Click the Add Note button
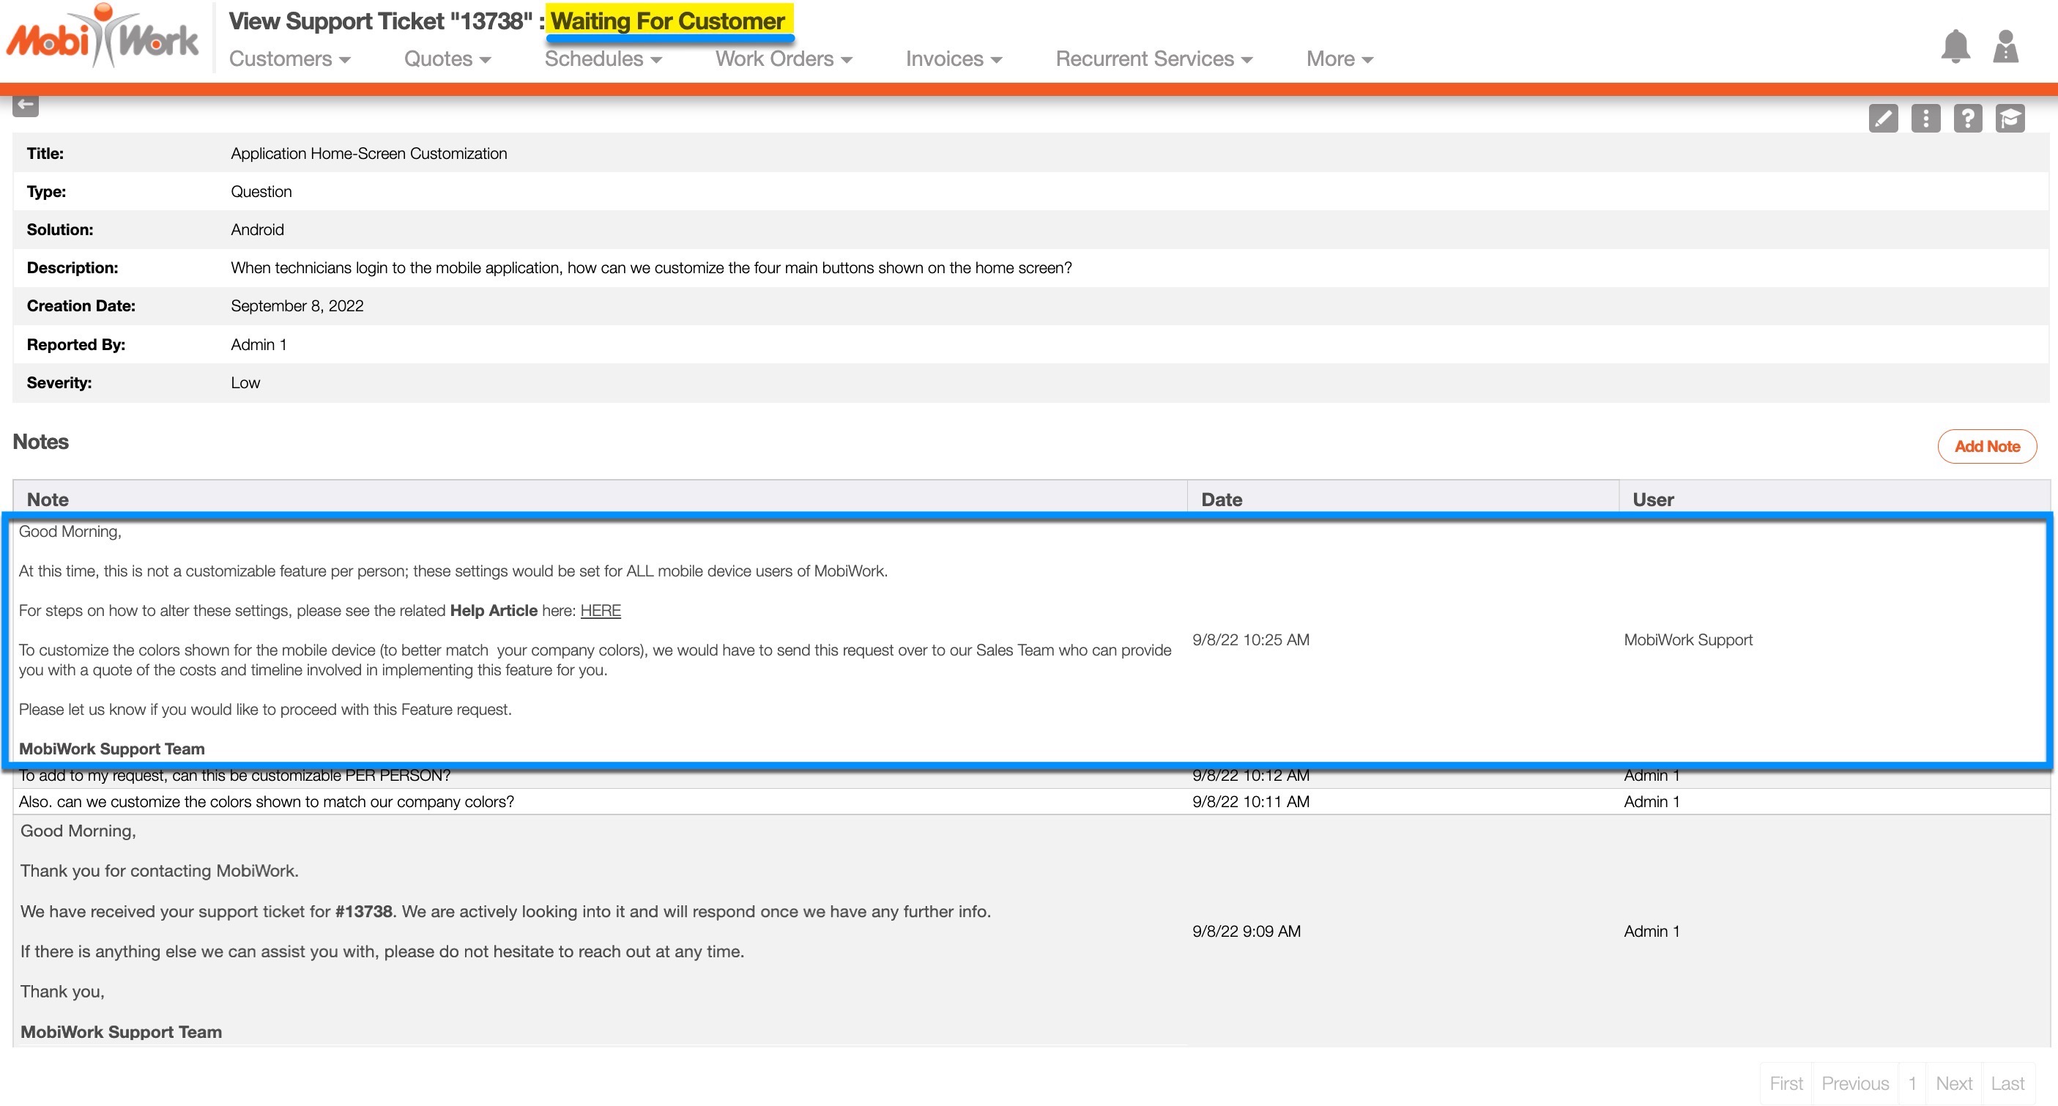 (1986, 447)
